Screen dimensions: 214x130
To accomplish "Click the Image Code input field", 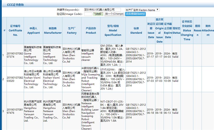I will click(x=88, y=14).
